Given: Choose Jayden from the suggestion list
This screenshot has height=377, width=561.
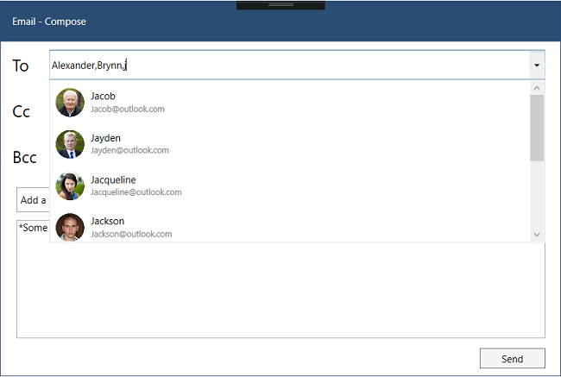Looking at the screenshot, I should pos(105,138).
